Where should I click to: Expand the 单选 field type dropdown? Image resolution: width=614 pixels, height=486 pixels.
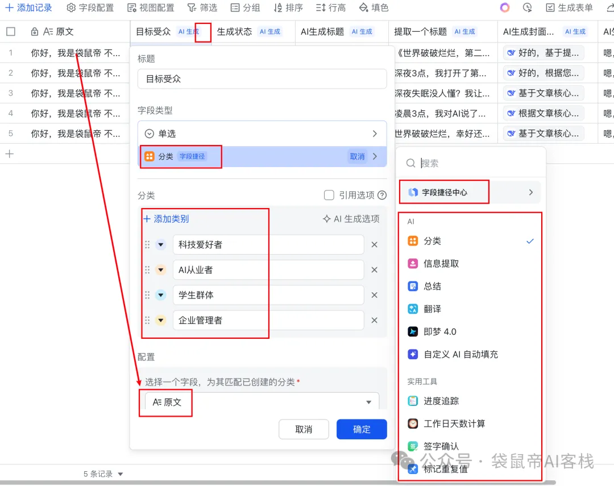click(x=262, y=133)
